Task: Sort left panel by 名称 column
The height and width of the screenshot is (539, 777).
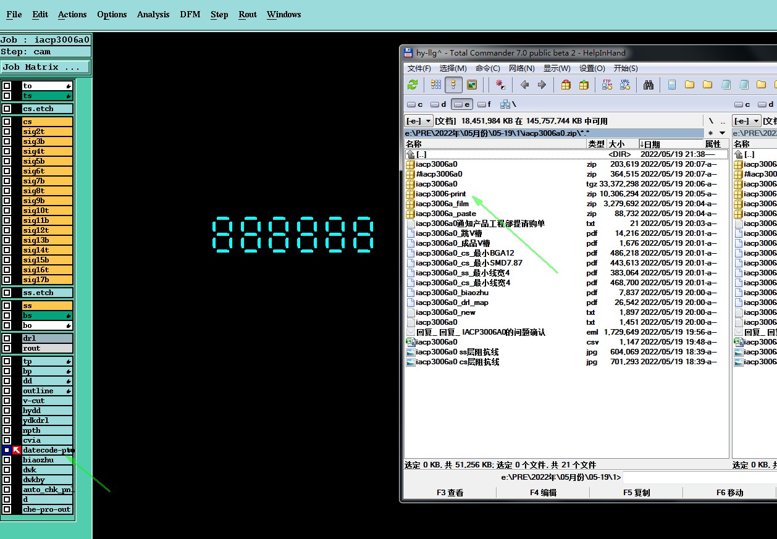Action: coord(495,144)
